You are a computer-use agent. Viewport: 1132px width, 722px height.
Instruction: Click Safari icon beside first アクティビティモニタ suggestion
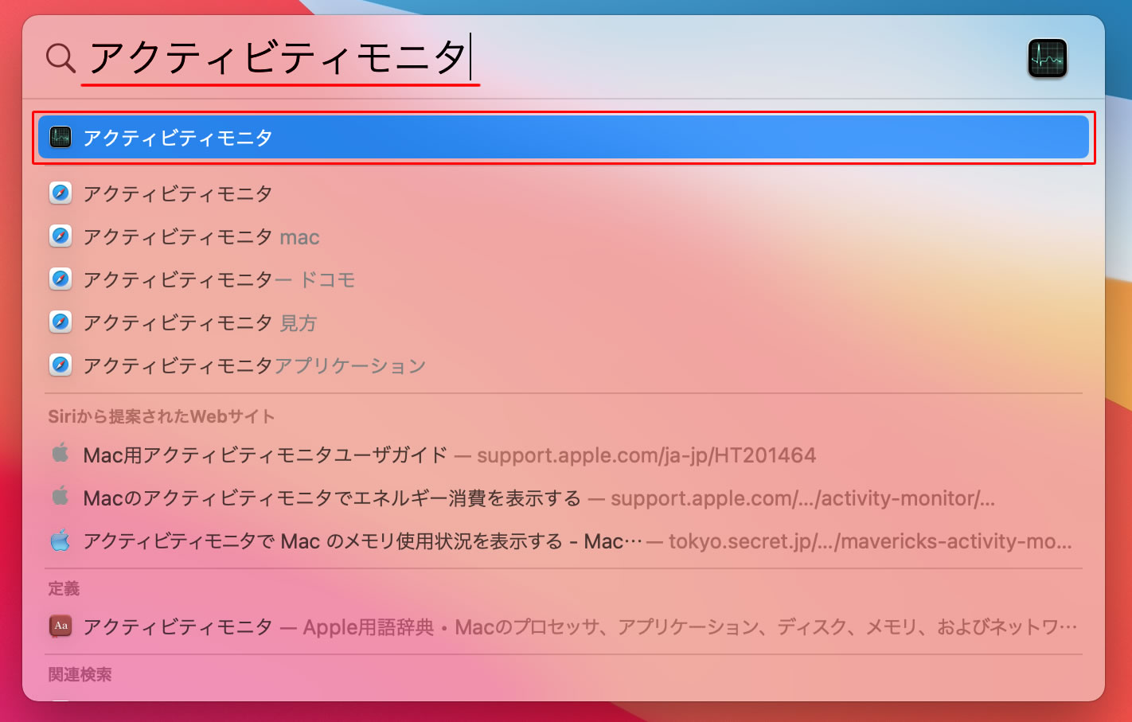point(61,193)
